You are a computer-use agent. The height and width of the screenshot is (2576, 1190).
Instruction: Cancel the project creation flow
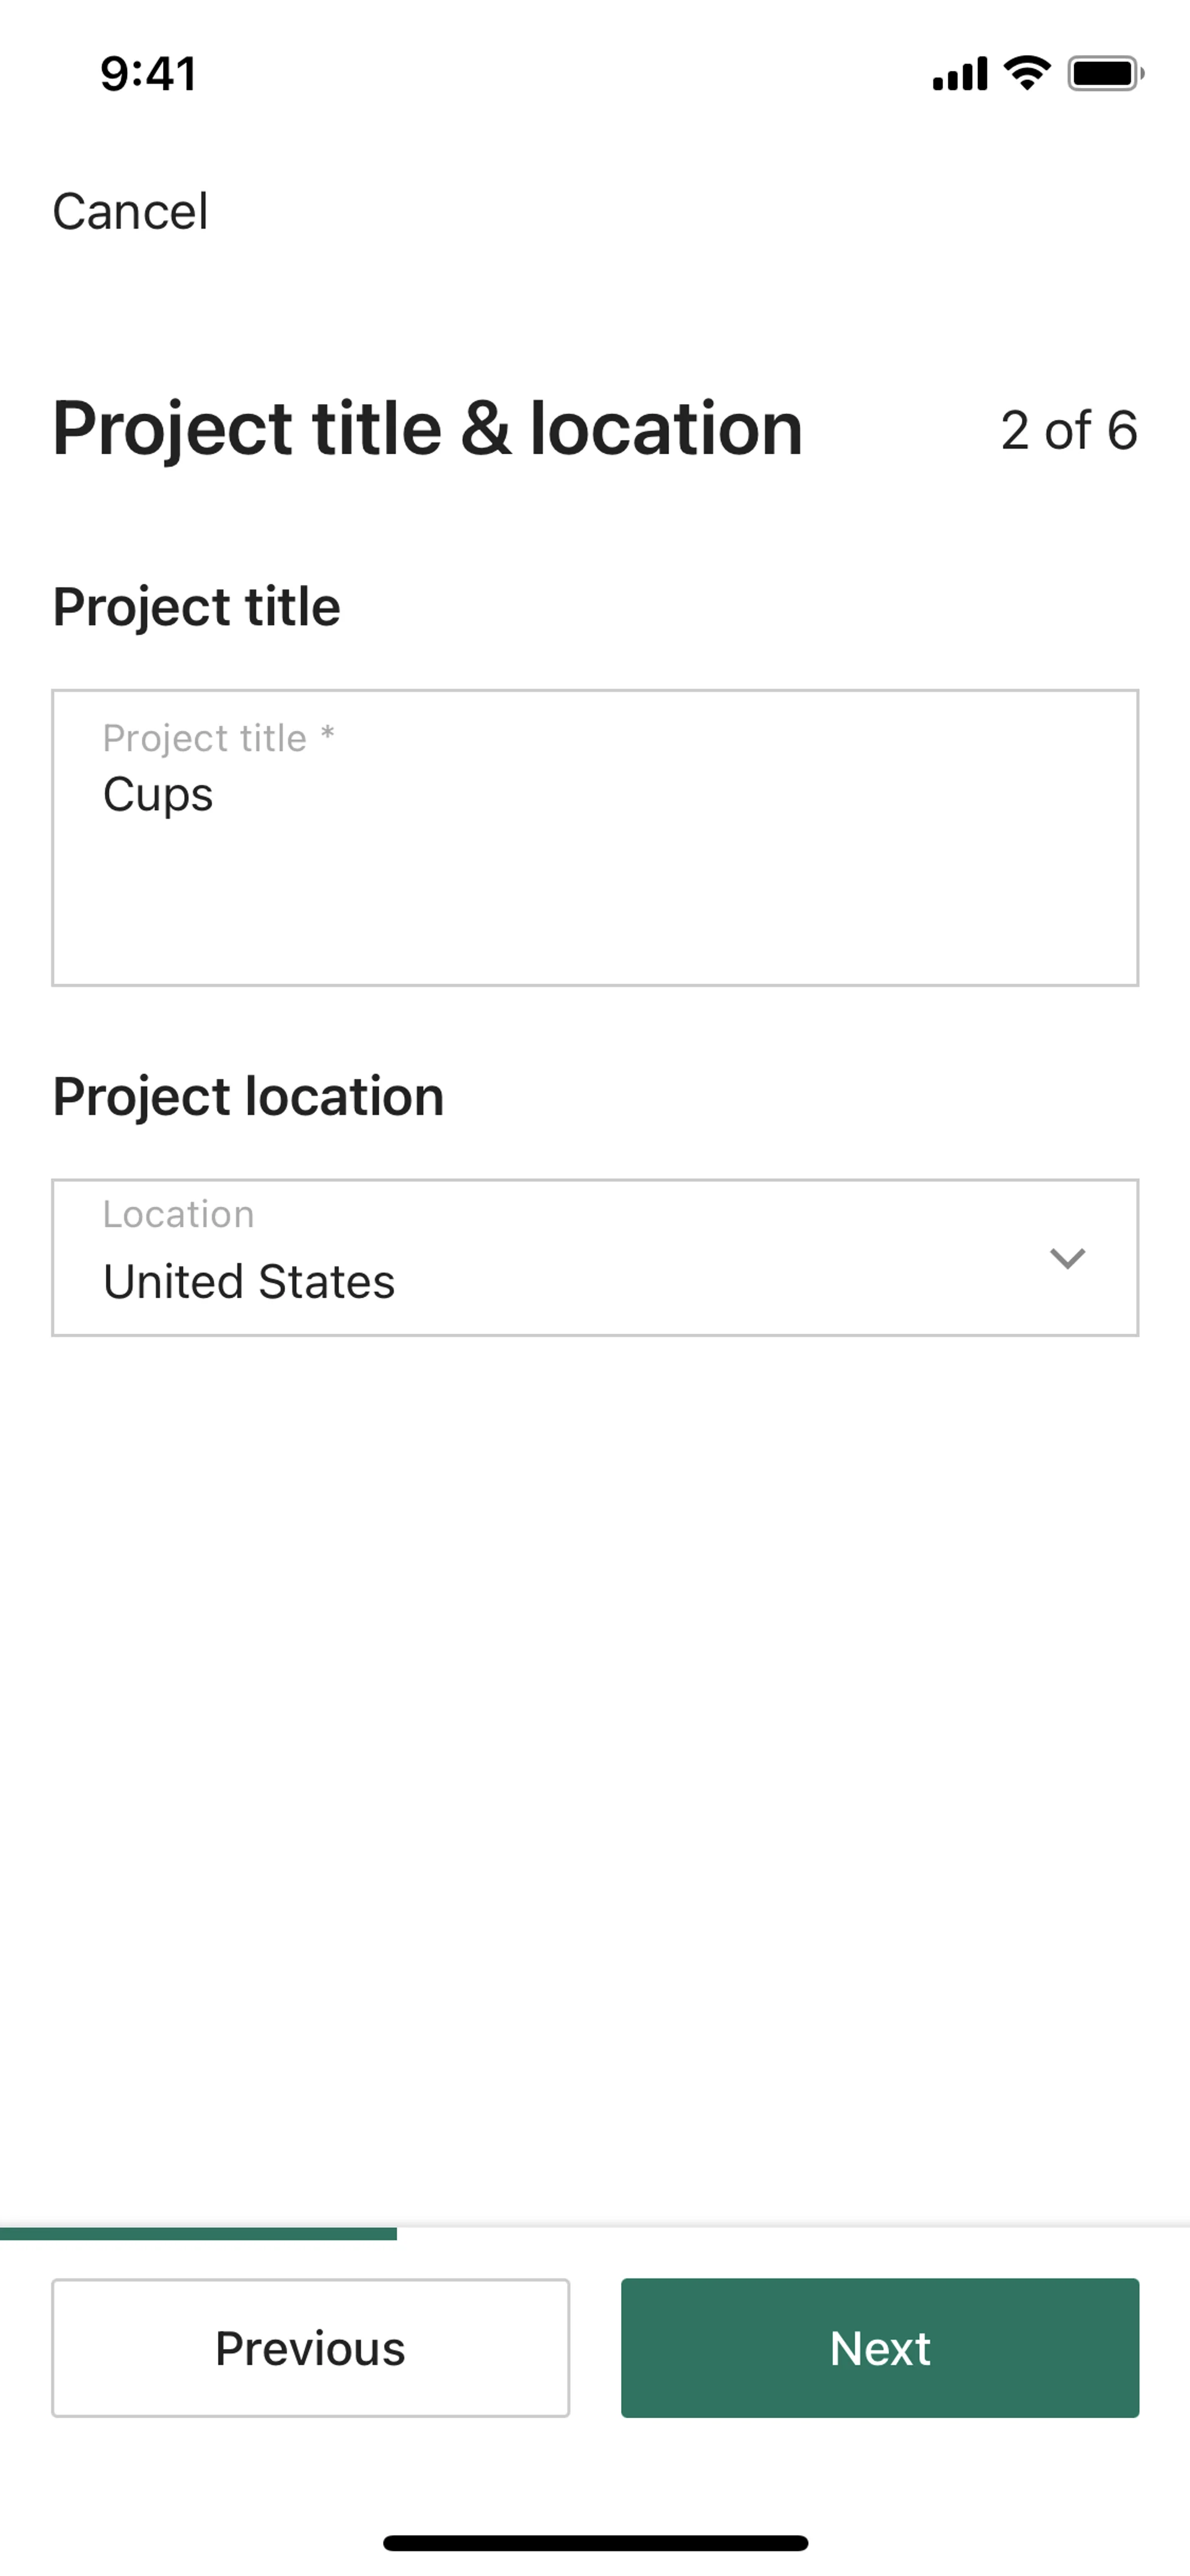(x=130, y=212)
